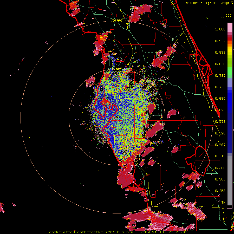234x234 pixels.
Task: Click the 1.000 scale value
Action: point(220,29)
